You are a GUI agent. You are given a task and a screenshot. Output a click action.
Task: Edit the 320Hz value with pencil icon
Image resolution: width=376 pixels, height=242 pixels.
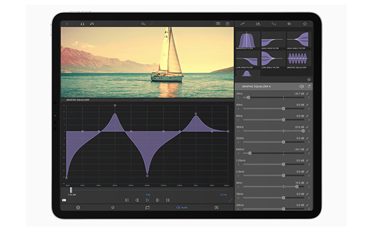pos(307,138)
